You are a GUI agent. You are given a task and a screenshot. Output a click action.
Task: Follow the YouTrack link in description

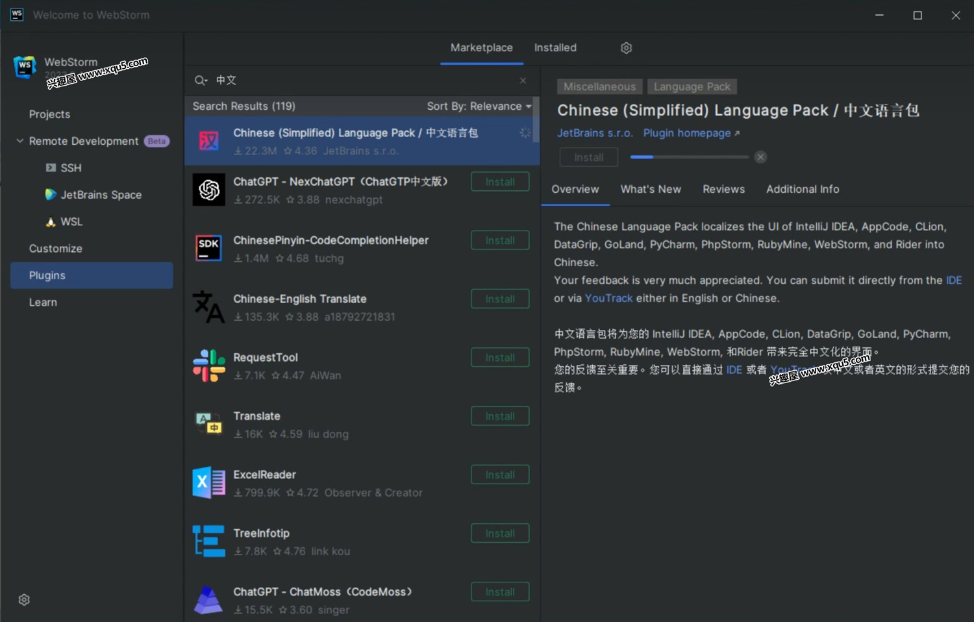pos(608,298)
